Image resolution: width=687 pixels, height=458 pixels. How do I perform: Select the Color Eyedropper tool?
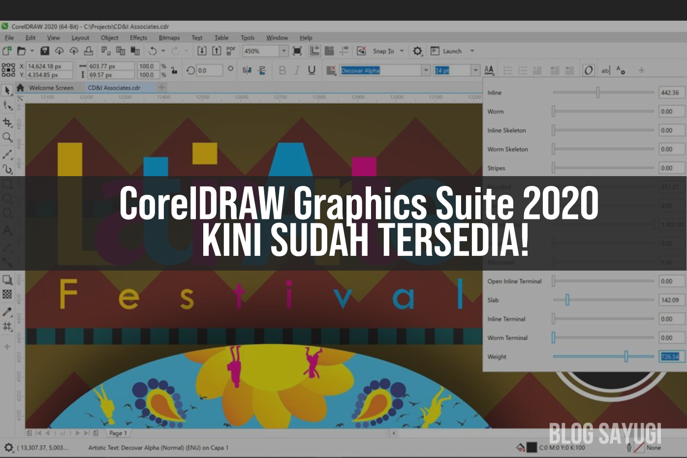coord(7,311)
